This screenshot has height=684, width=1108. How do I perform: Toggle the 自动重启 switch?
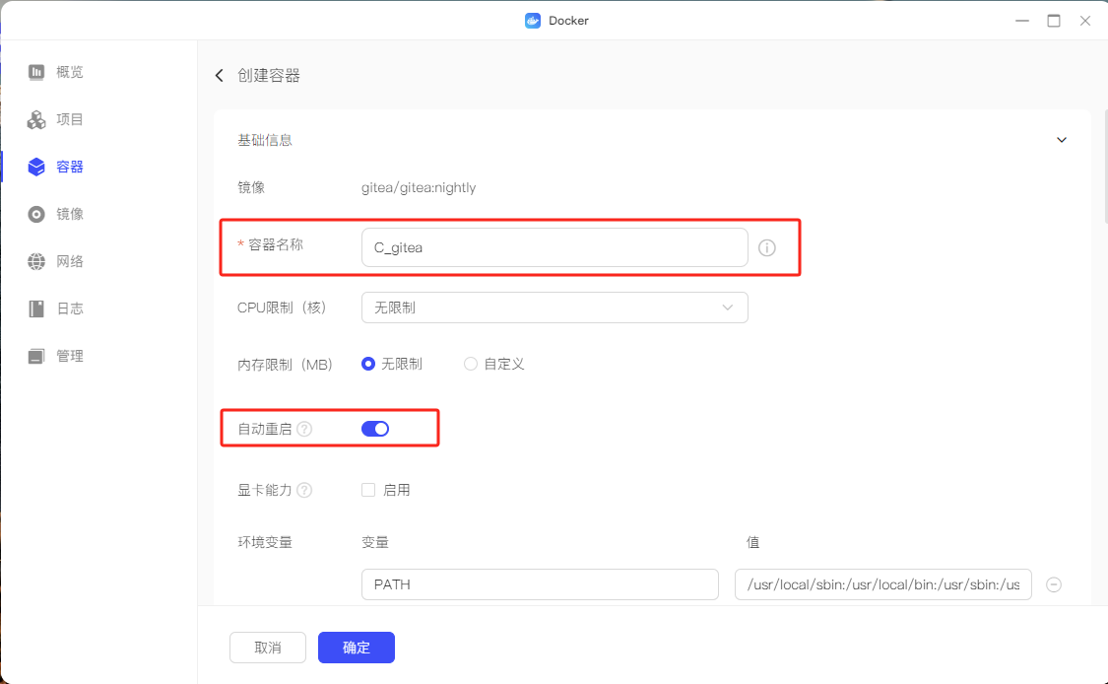click(375, 430)
